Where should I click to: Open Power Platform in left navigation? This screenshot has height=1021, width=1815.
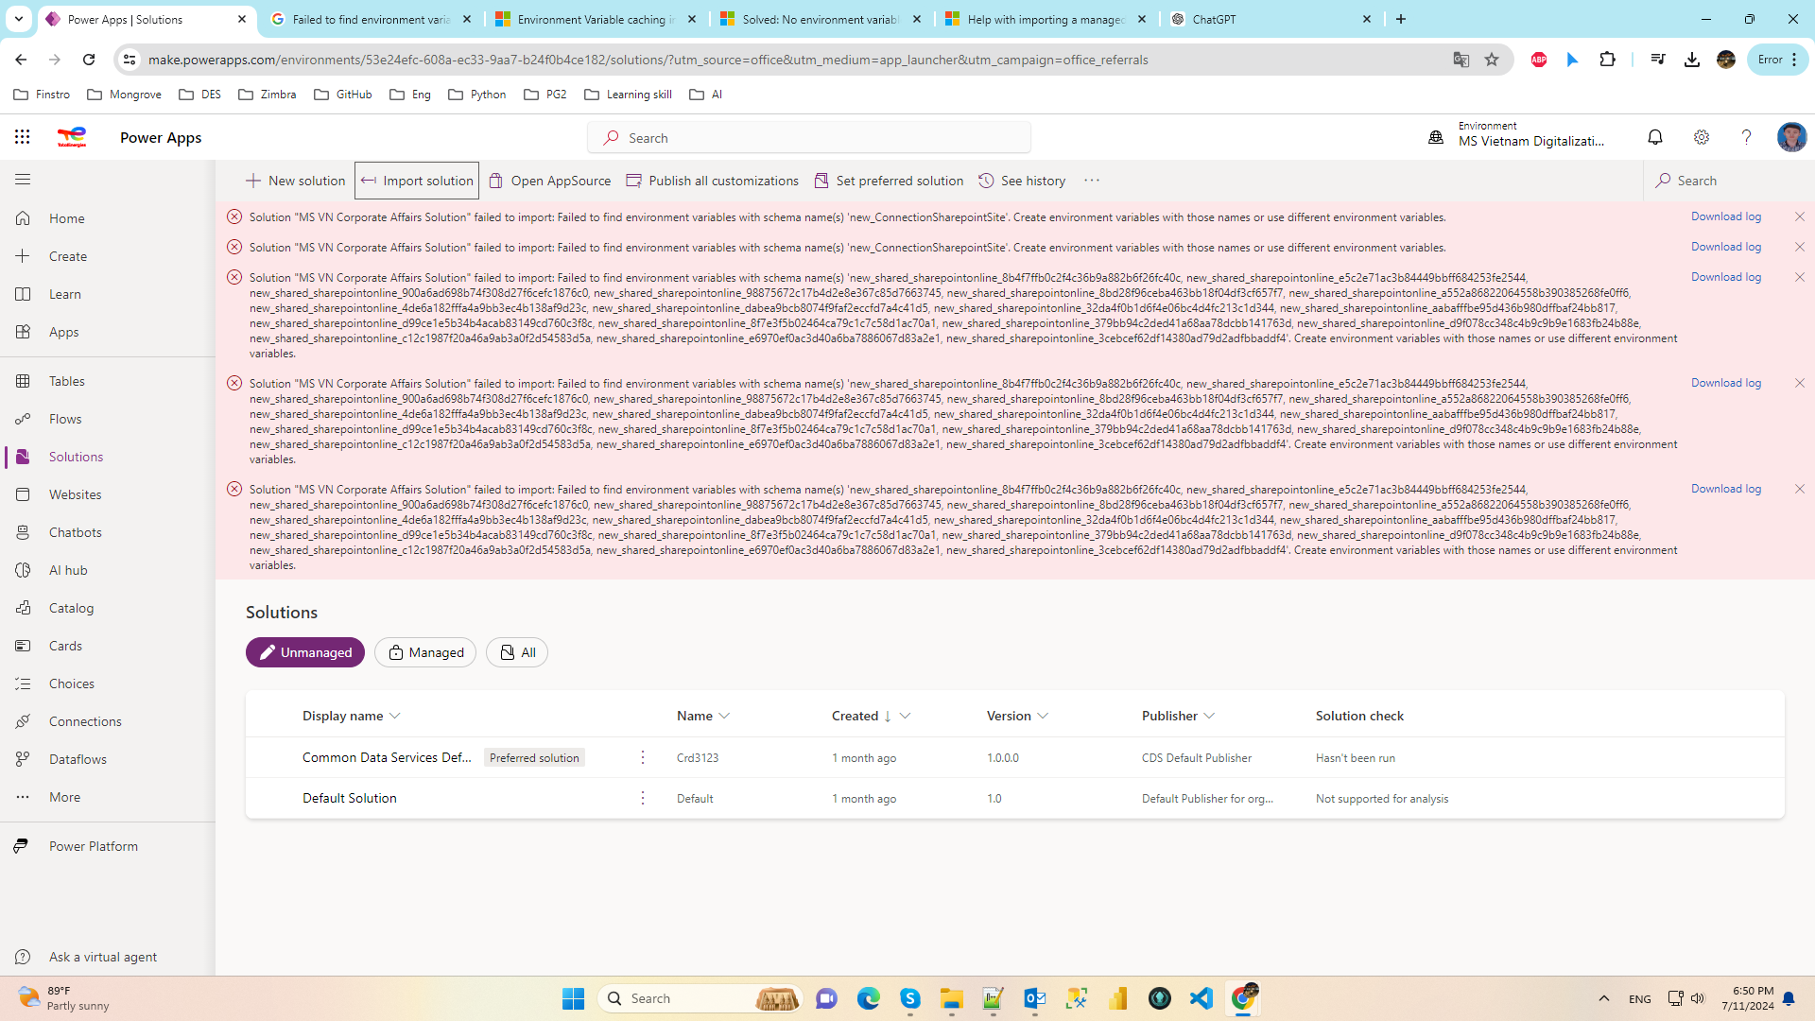[108, 846]
